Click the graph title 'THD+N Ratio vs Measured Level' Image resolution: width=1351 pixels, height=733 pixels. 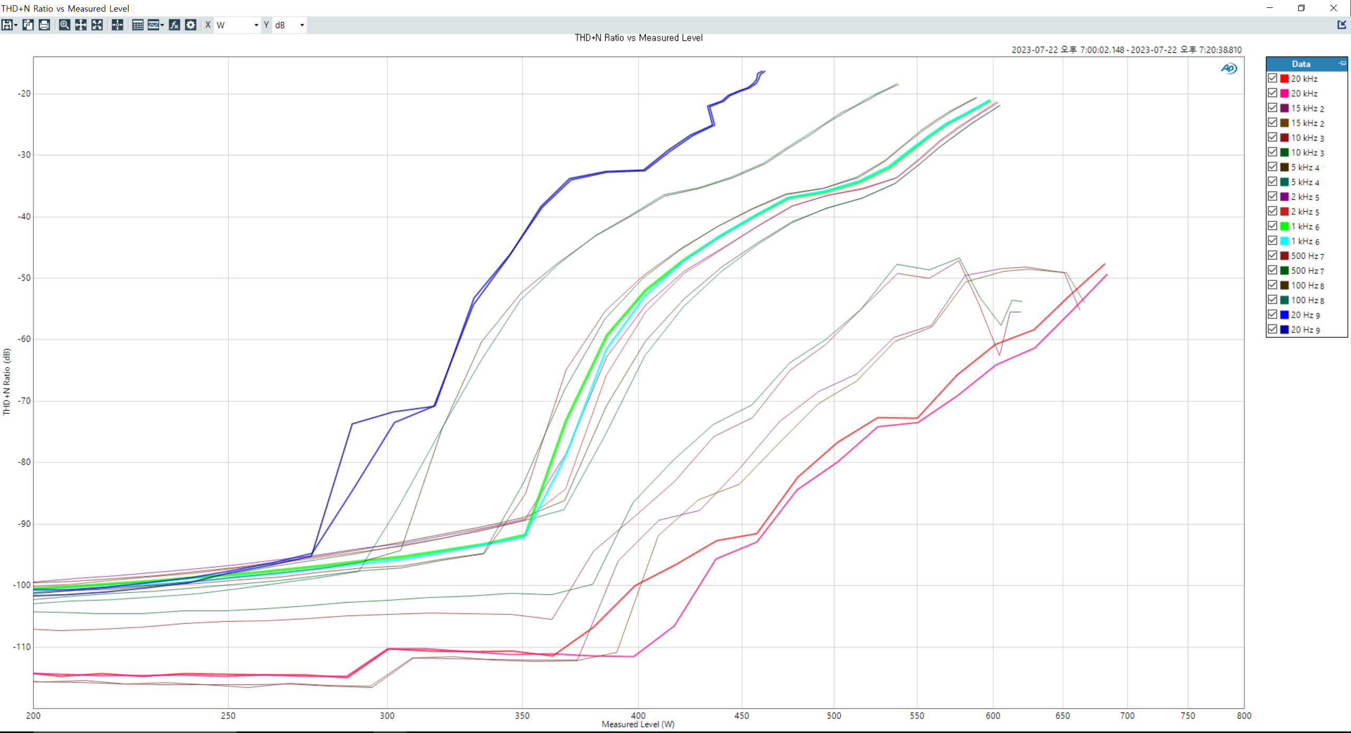pos(639,38)
